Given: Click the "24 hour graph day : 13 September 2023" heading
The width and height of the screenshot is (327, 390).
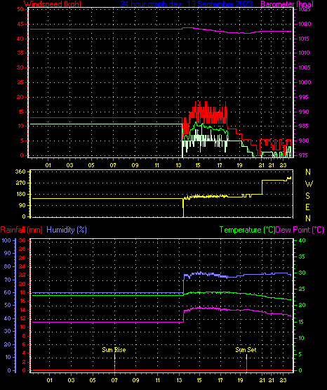Looking at the screenshot, I should [186, 4].
